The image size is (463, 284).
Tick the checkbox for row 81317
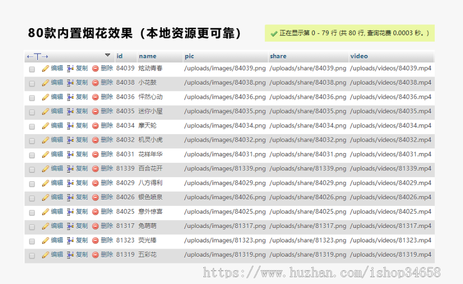tap(32, 227)
